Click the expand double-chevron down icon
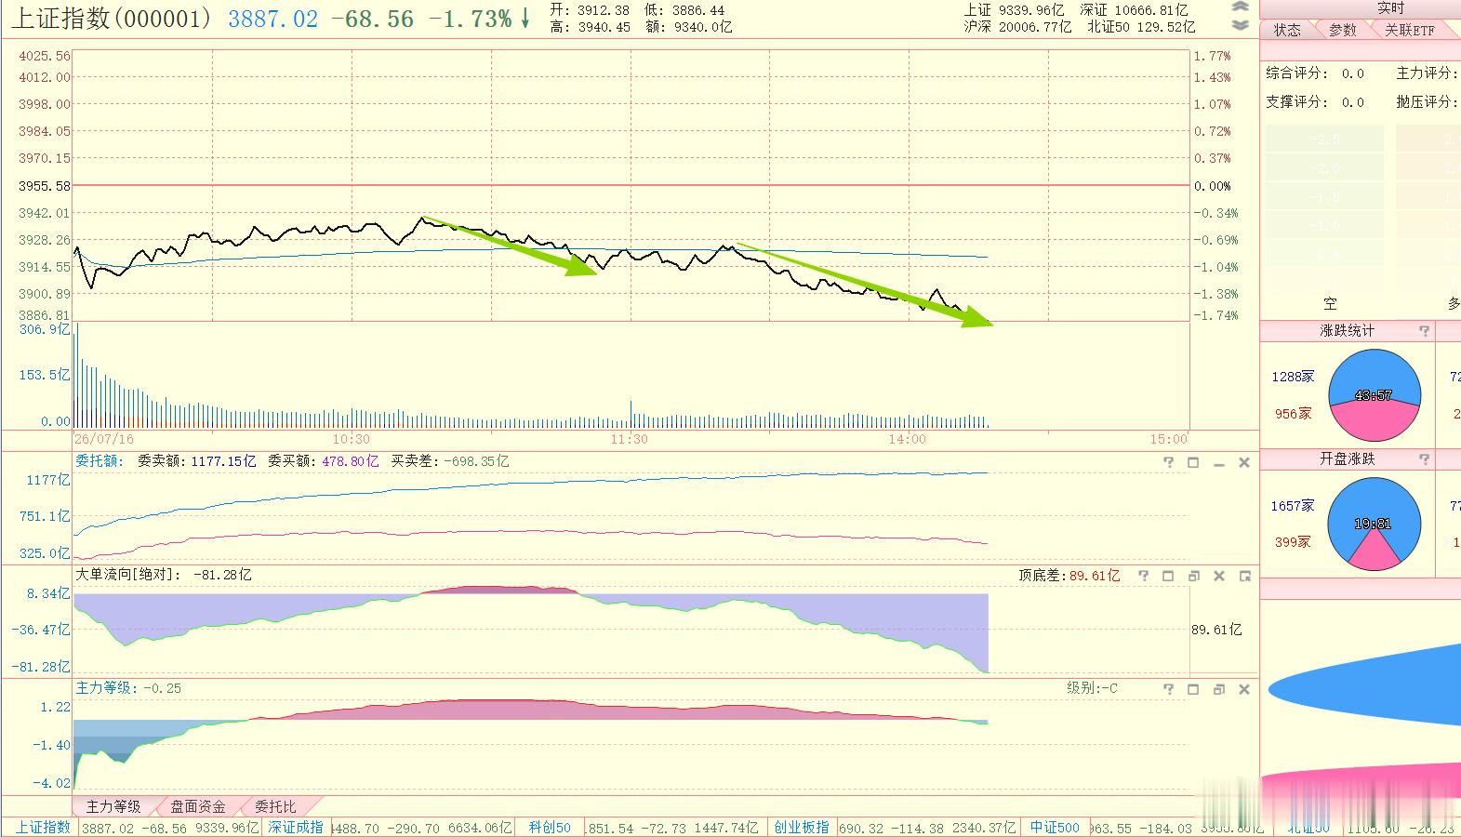The height and width of the screenshot is (837, 1461). click(1240, 25)
